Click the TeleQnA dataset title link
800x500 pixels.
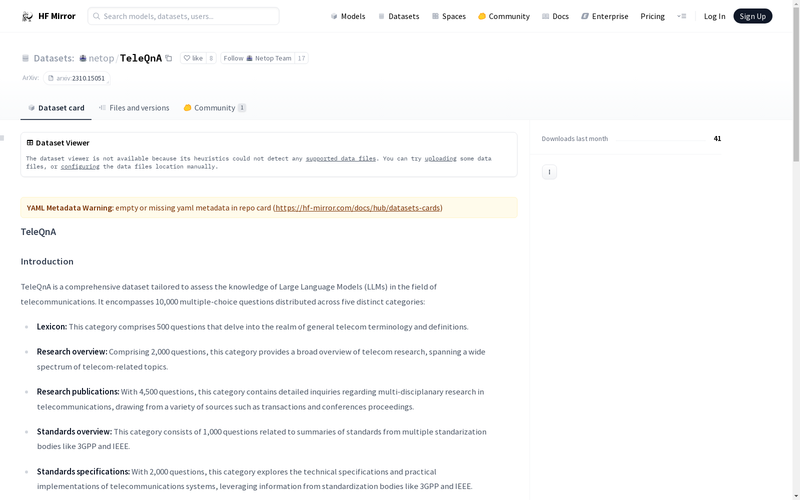pos(141,58)
